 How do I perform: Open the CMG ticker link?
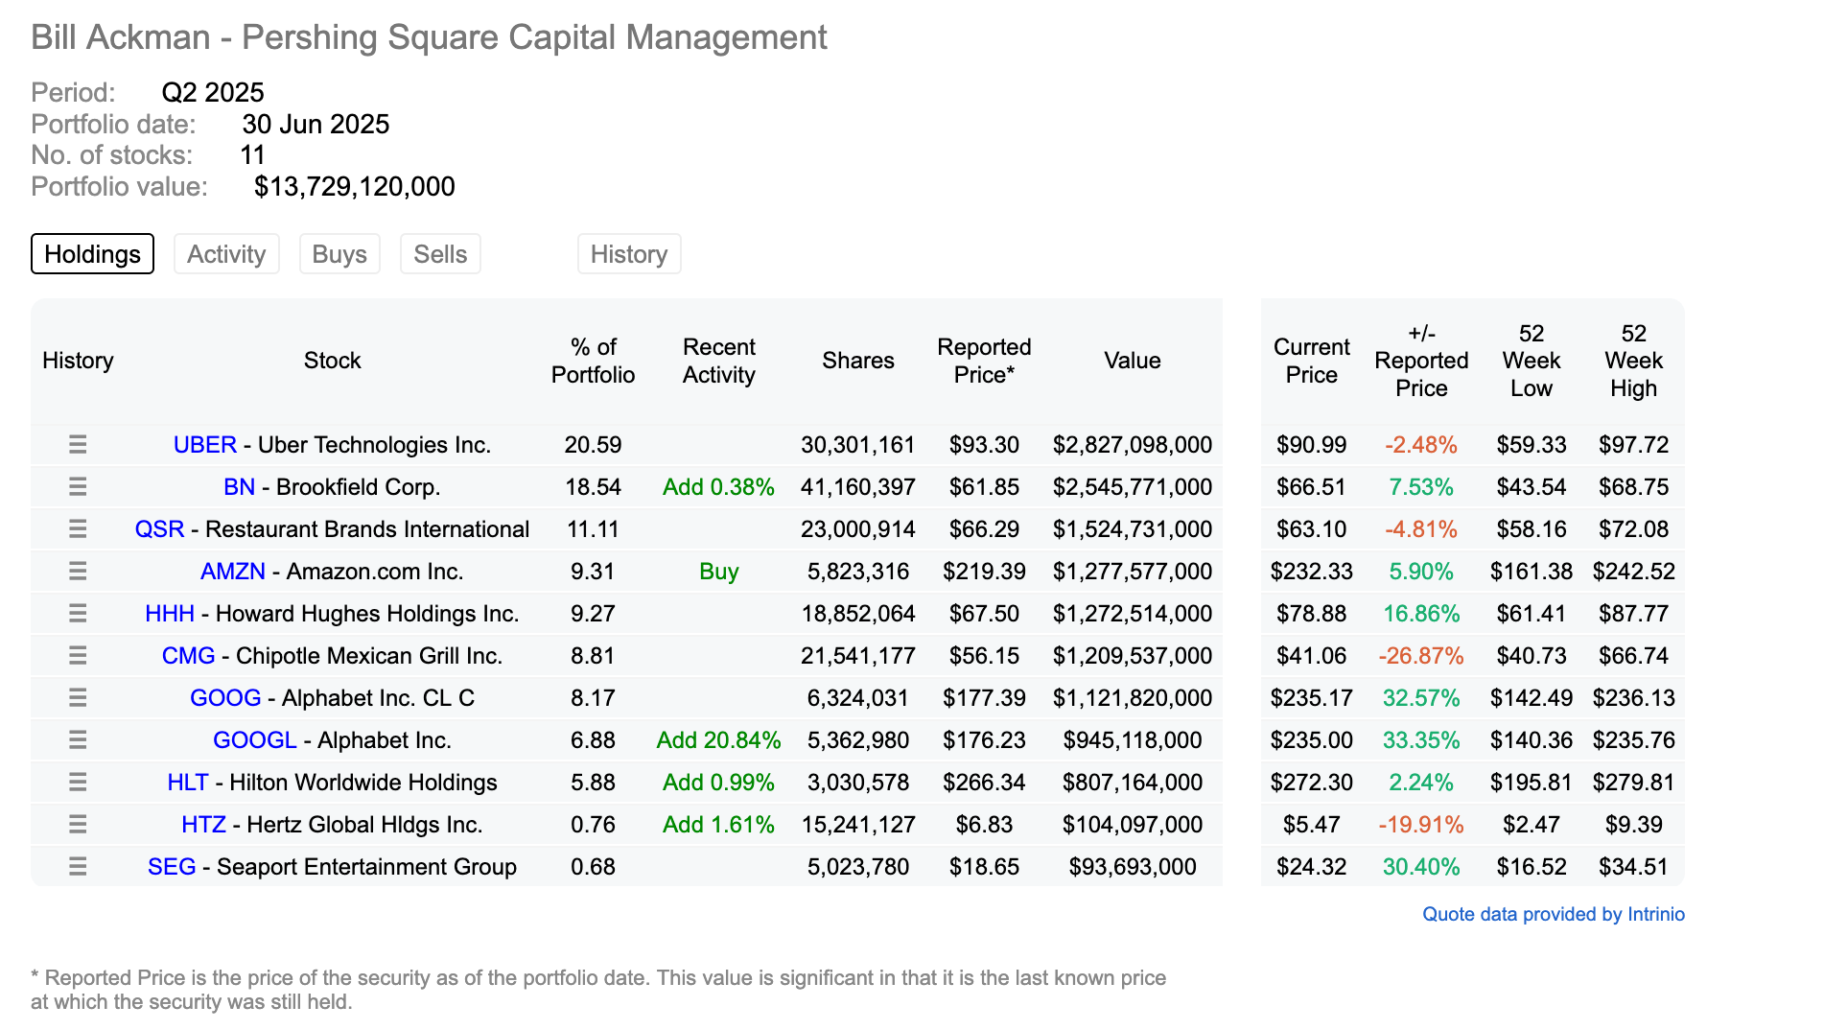[188, 656]
